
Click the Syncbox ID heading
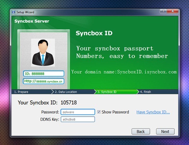point(94,33)
